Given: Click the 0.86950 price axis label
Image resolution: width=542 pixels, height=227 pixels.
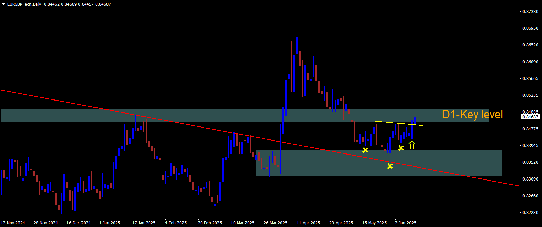Looking at the screenshot, I should [530, 28].
